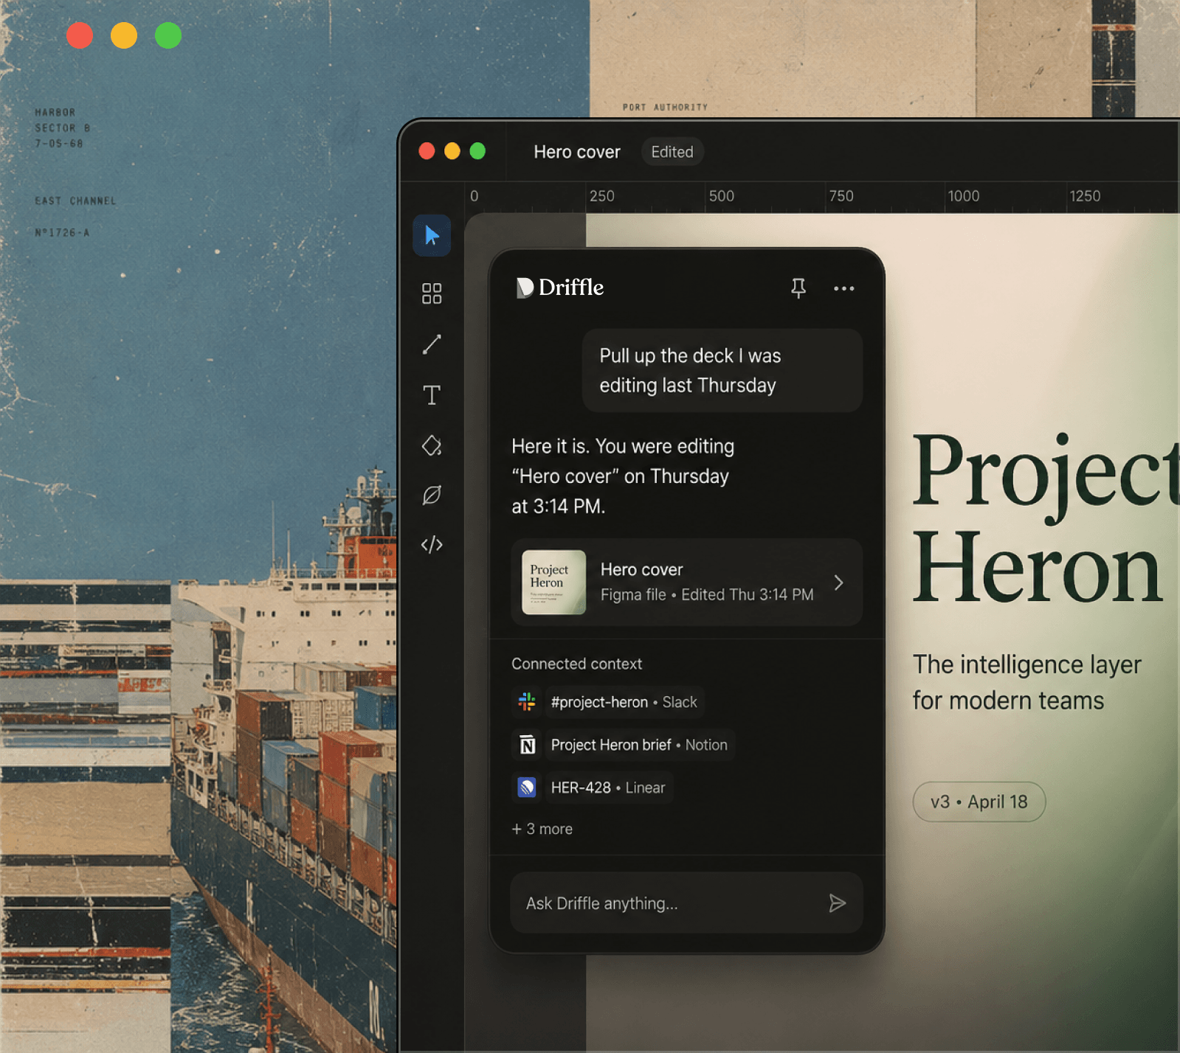Open the Driffle more options menu
Viewport: 1180px width, 1053px height.
tap(843, 288)
